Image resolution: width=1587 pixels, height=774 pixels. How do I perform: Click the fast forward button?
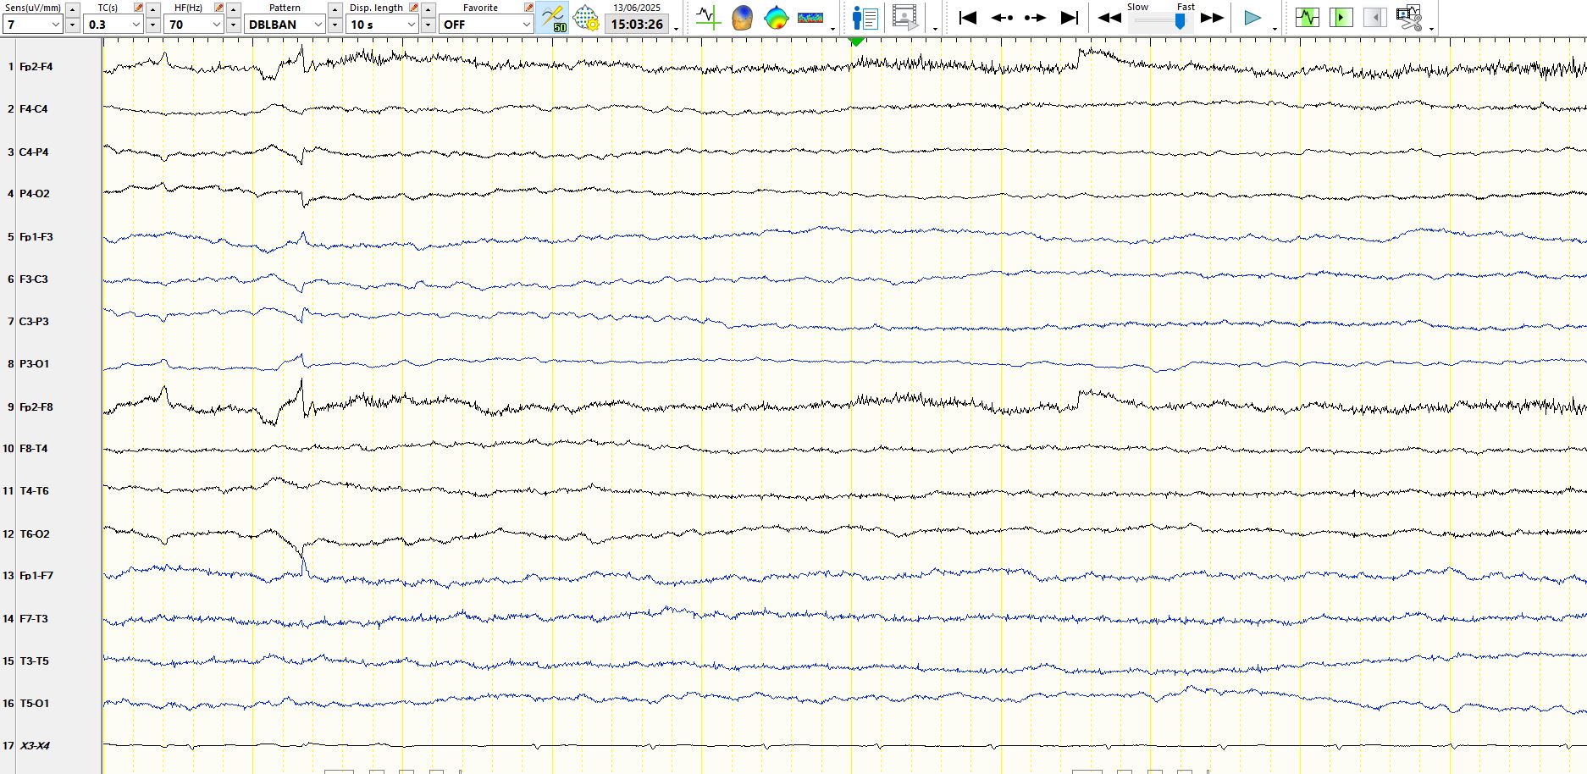(1213, 18)
